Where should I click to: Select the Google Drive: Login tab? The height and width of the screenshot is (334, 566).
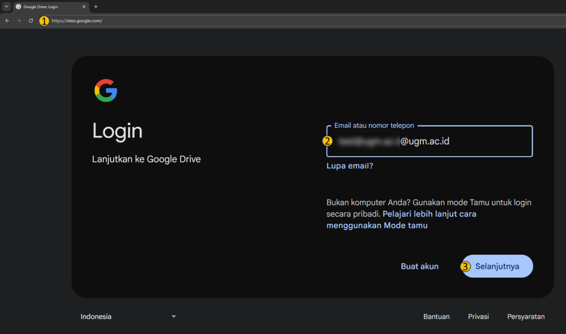(51, 7)
